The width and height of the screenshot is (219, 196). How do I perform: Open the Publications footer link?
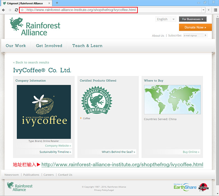(31, 175)
